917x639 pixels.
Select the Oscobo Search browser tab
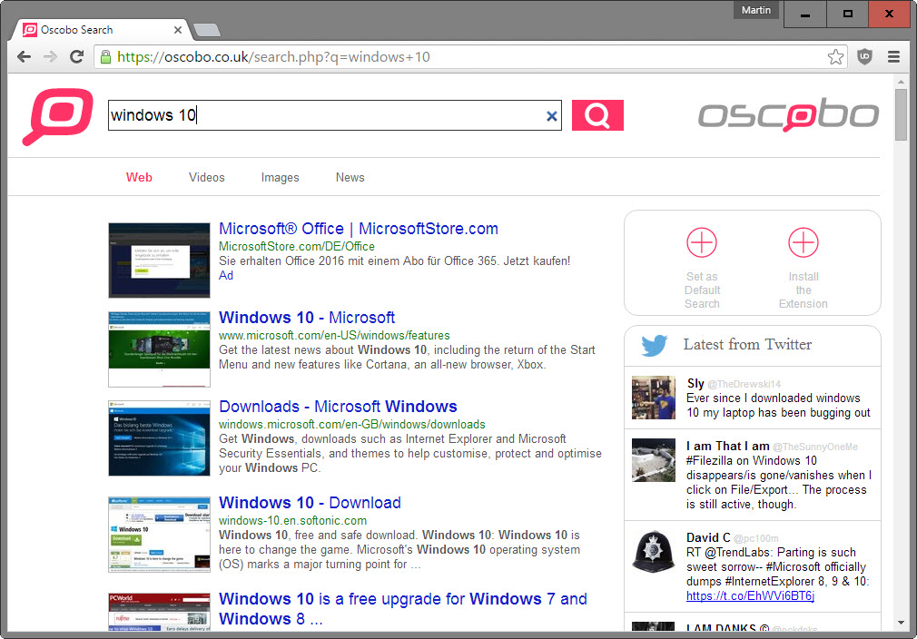tap(100, 30)
